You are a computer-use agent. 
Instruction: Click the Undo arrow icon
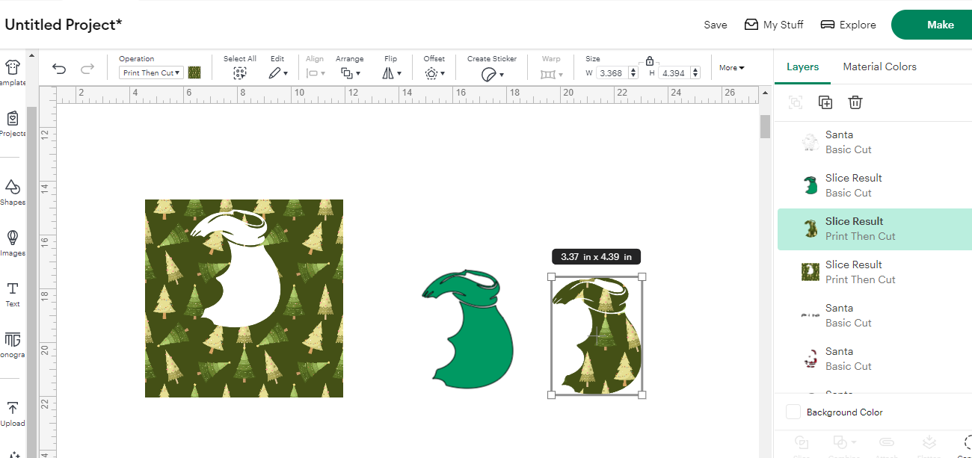(59, 69)
